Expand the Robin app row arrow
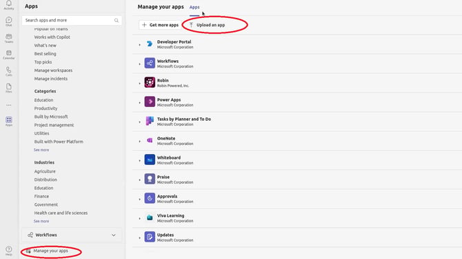 click(x=140, y=84)
